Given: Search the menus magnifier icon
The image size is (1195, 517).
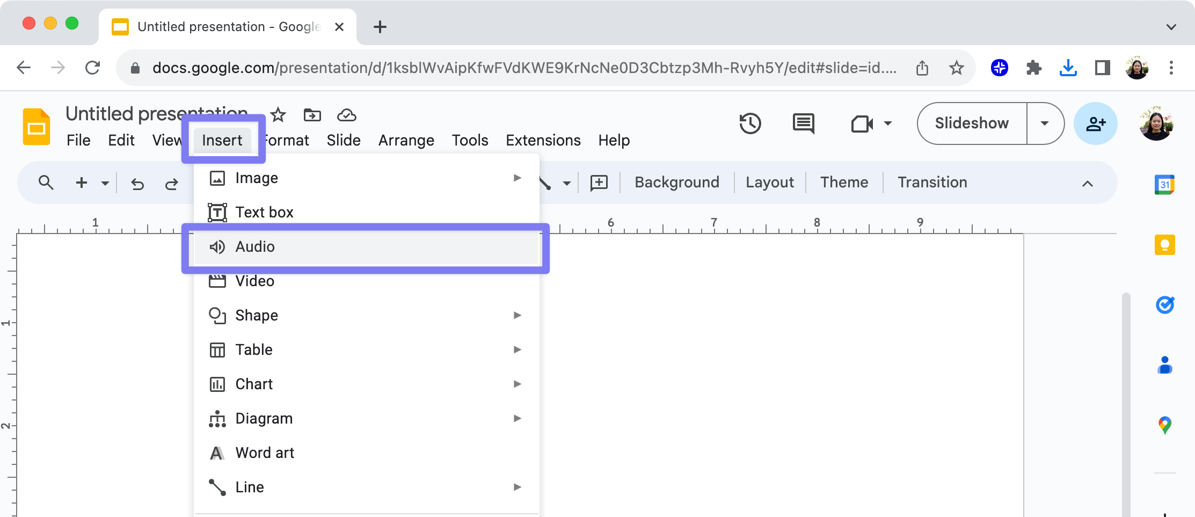Looking at the screenshot, I should pyautogui.click(x=46, y=183).
